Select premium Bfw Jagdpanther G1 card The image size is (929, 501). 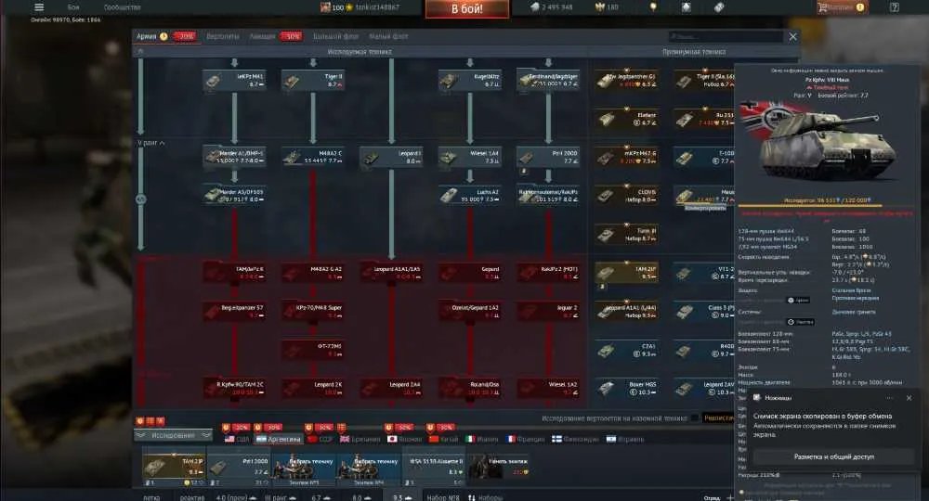tap(627, 81)
